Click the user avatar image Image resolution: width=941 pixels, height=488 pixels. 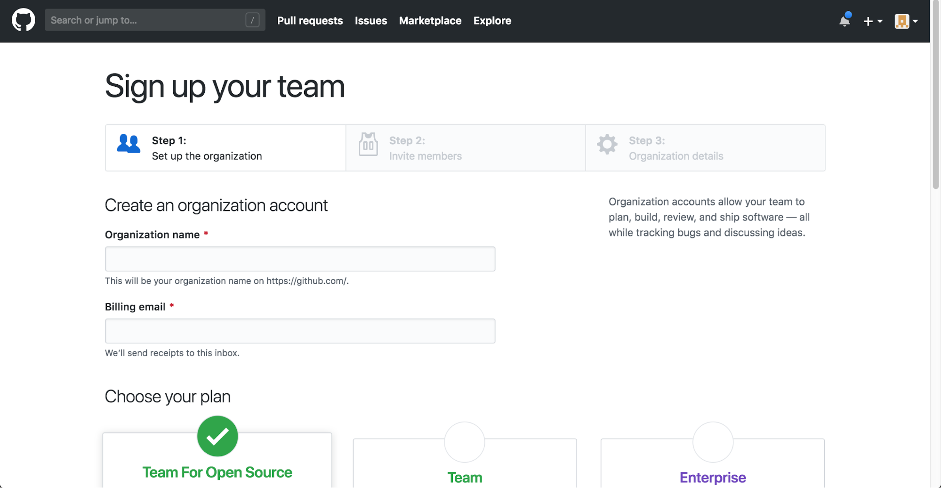tap(901, 21)
